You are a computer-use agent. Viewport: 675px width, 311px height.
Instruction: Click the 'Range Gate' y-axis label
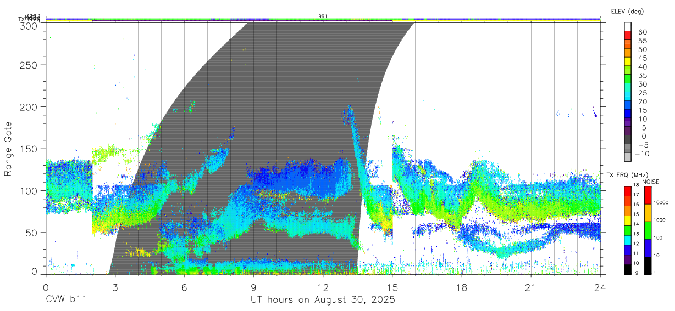[8, 149]
